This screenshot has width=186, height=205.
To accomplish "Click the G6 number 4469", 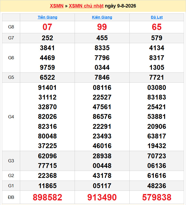I will [x=47, y=58].
